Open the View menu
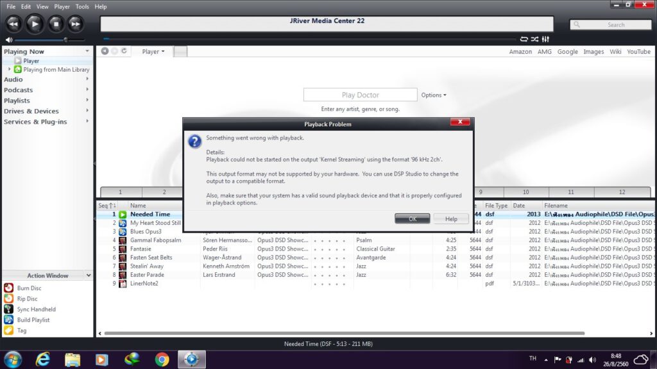 coord(42,6)
